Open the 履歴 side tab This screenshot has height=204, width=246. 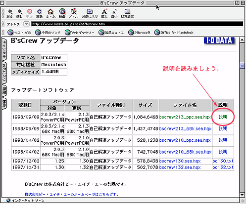pyautogui.click(x=4, y=91)
